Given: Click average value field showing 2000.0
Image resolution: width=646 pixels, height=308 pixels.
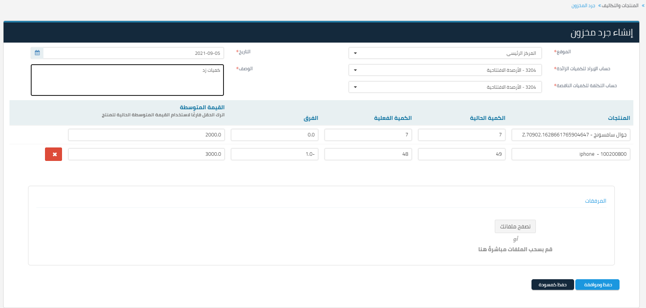Looking at the screenshot, I should 146,135.
